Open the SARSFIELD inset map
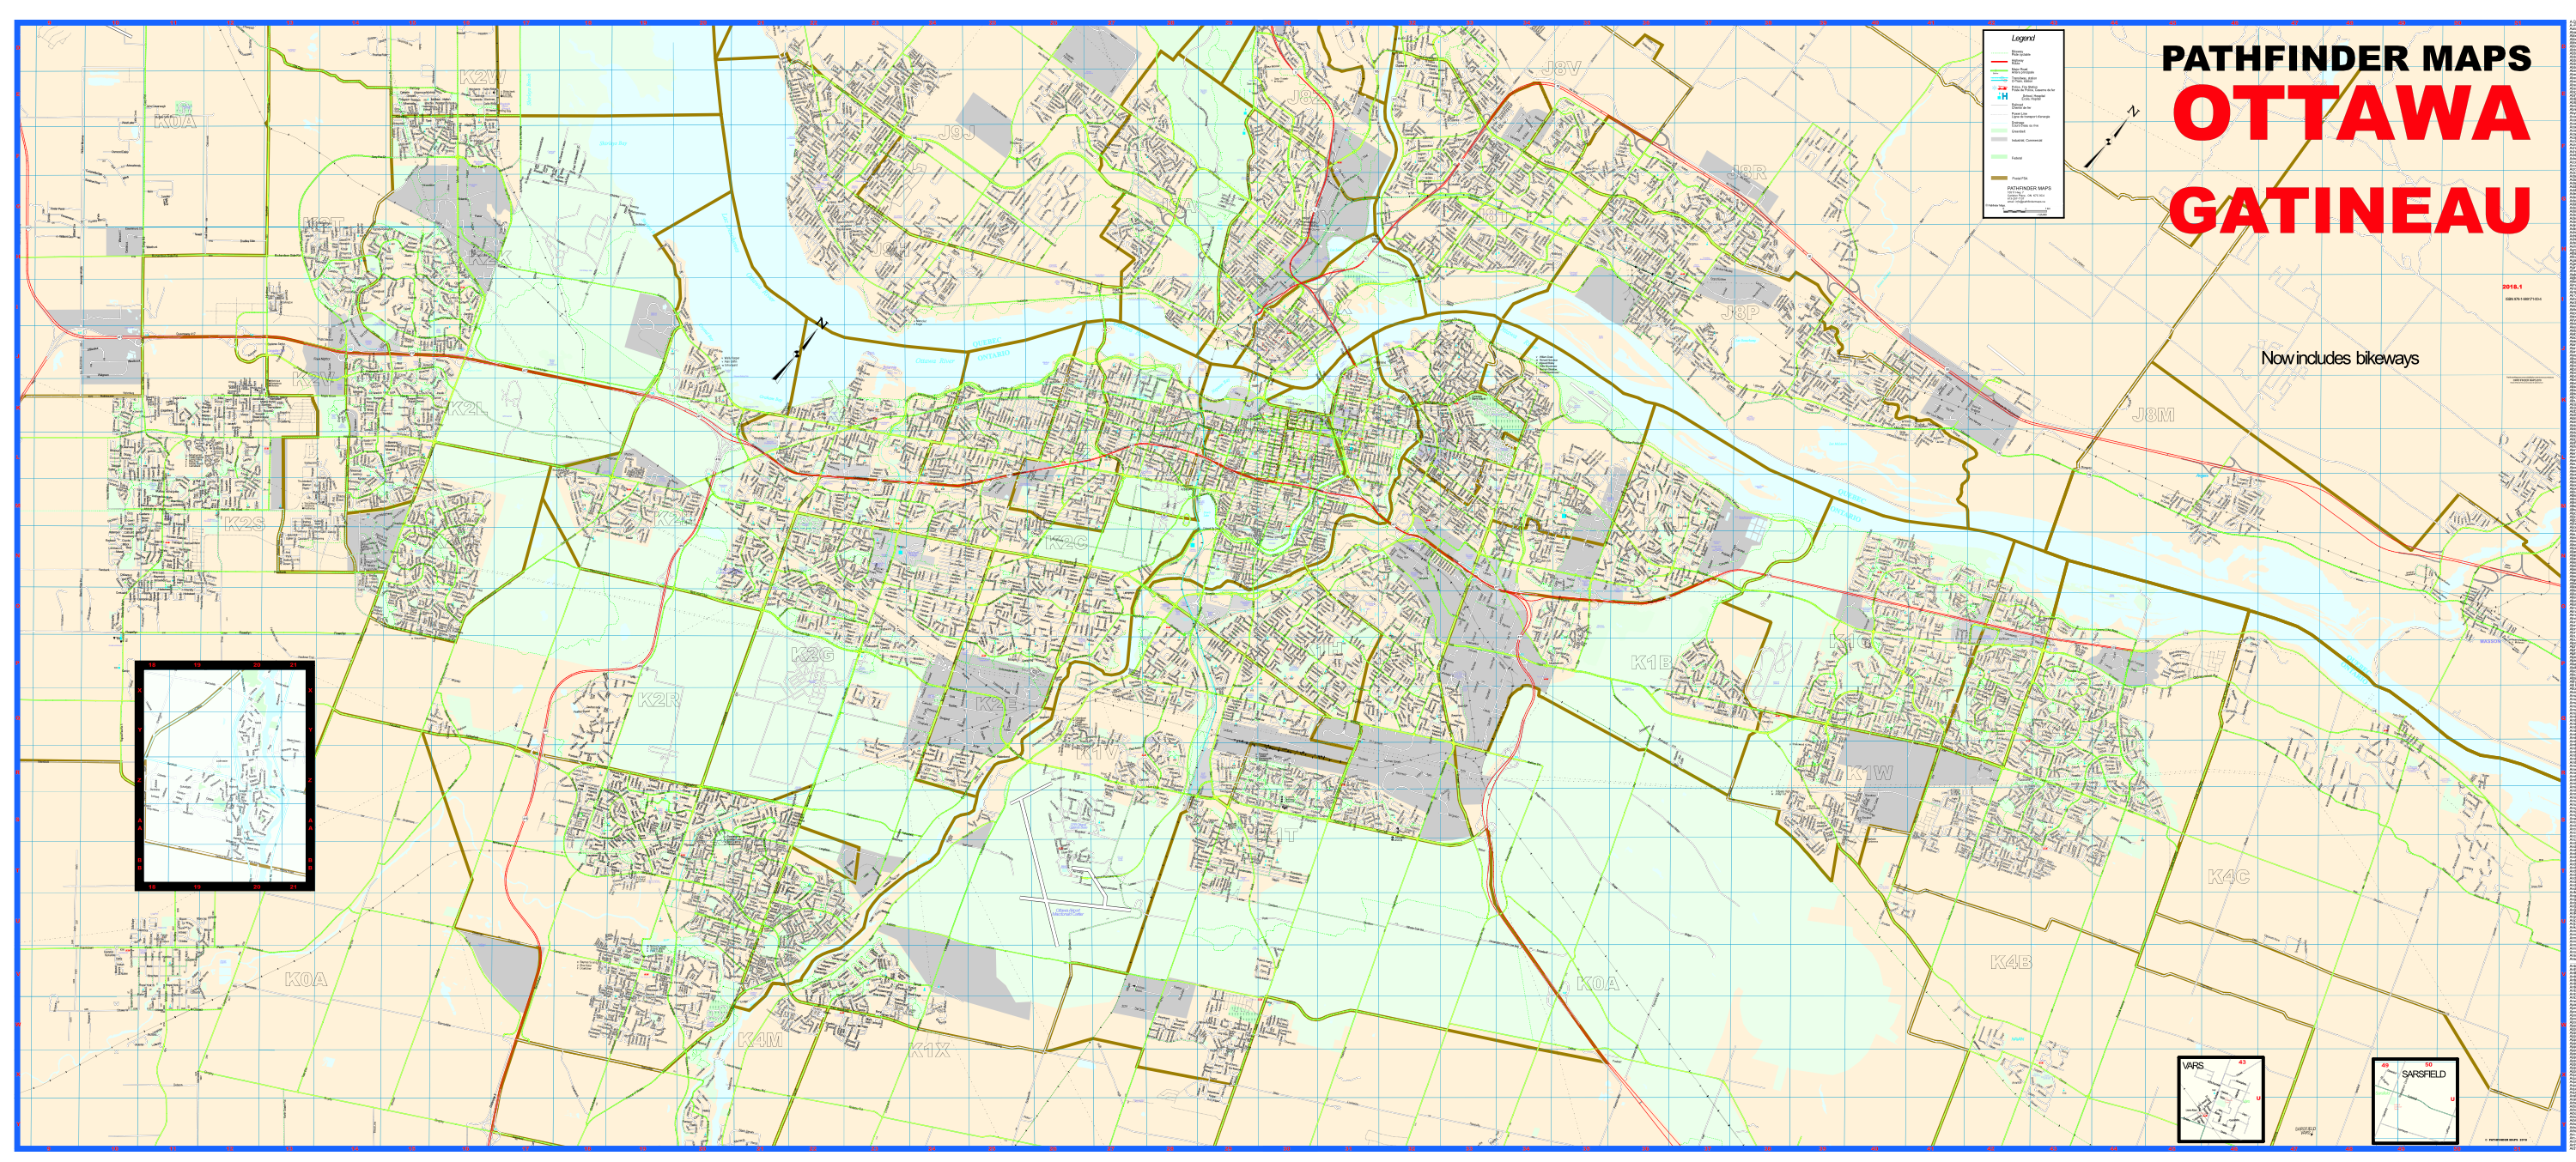 pyautogui.click(x=2414, y=1101)
